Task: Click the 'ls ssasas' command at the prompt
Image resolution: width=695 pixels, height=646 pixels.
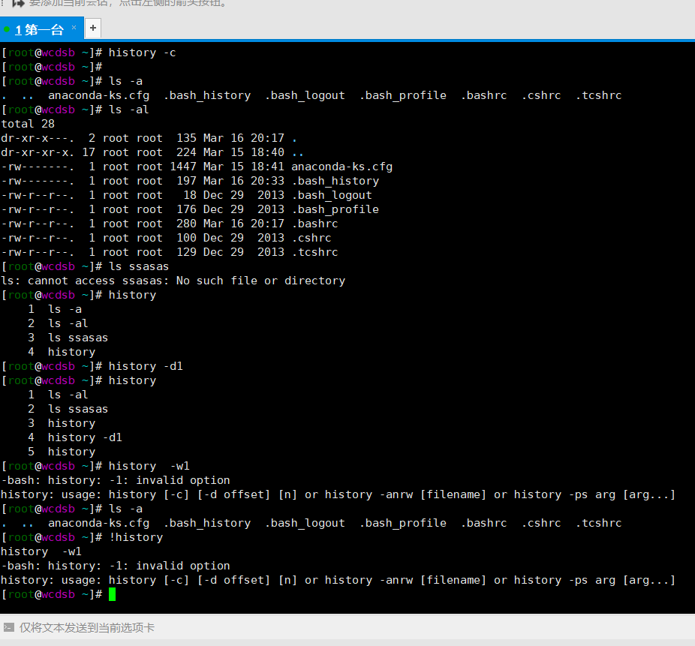Action: pyautogui.click(x=139, y=266)
